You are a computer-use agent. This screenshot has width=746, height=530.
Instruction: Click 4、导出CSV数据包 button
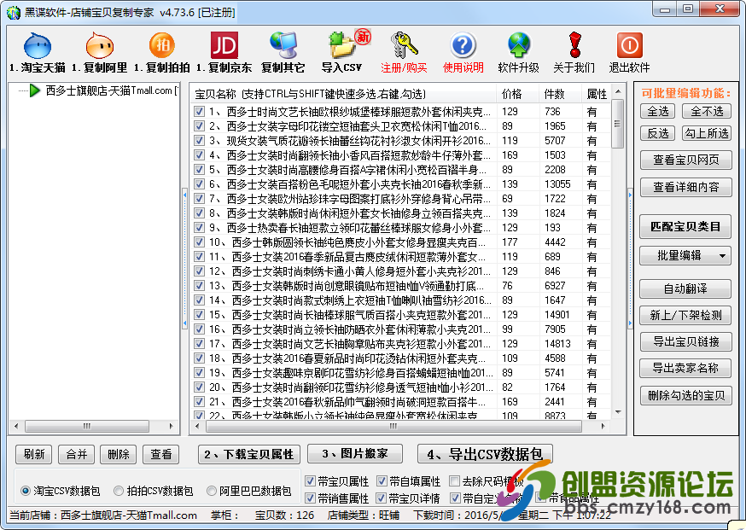485,454
